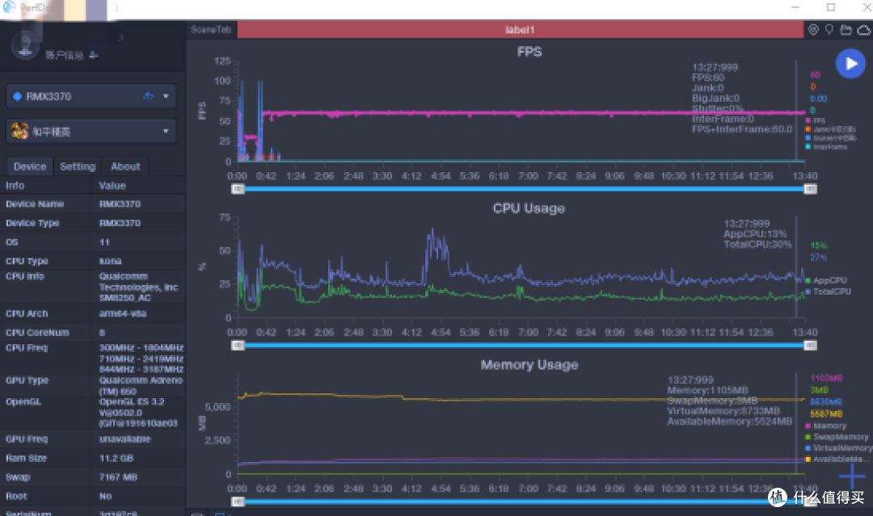Screen dimensions: 873x516
Task: Toggle the FPS series legend entry
Action: point(815,120)
